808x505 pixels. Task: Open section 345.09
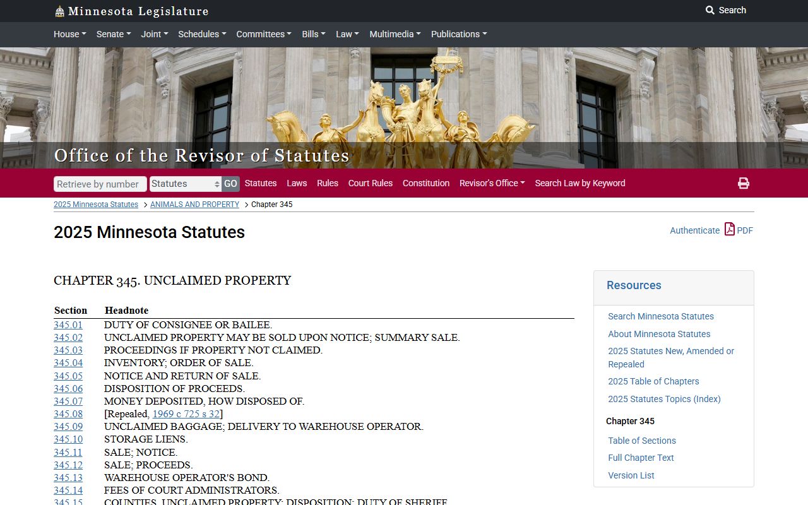click(68, 427)
